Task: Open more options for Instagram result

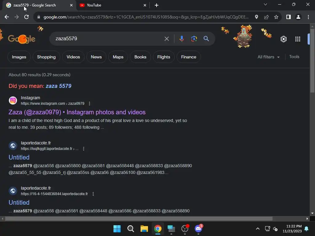Action: (90, 104)
